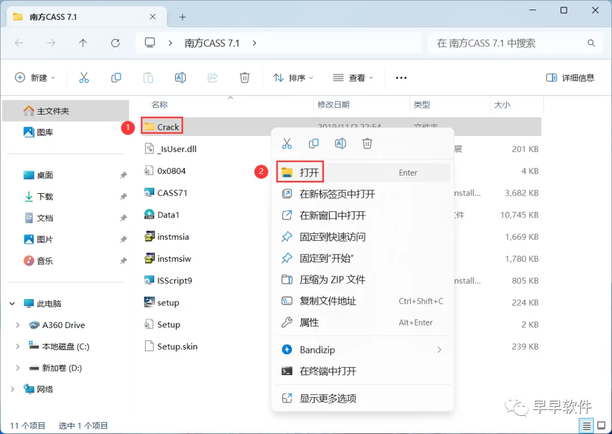Sort by the 名称 column header
612x434 pixels.
(x=159, y=105)
